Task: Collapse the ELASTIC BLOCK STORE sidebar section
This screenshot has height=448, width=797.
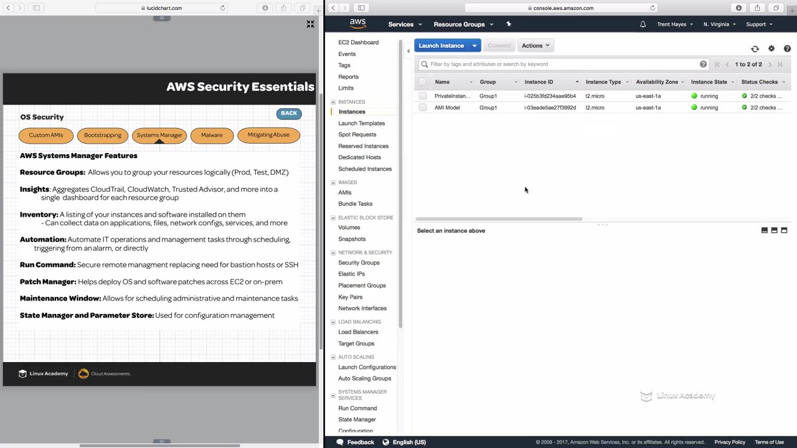Action: (x=333, y=218)
